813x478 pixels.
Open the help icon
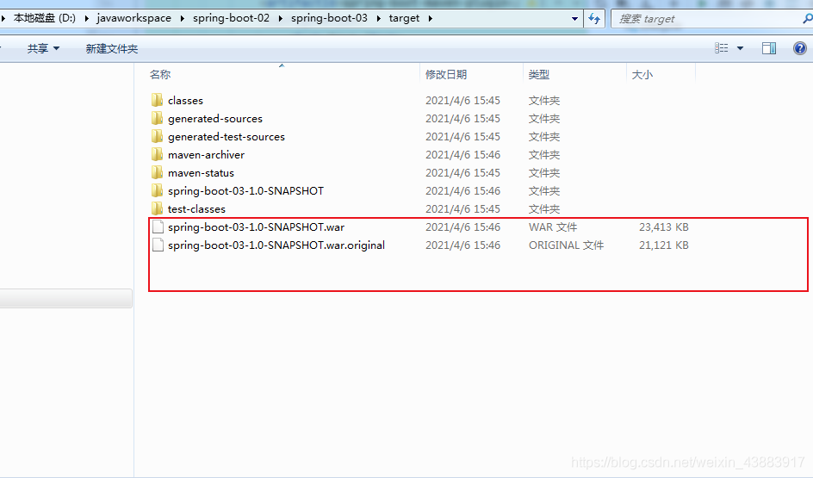[x=799, y=48]
